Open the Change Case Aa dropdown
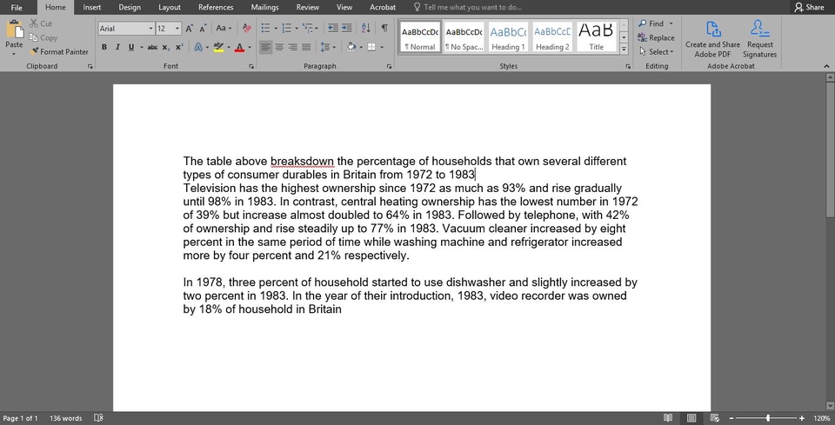Image resolution: width=835 pixels, height=425 pixels. click(224, 28)
